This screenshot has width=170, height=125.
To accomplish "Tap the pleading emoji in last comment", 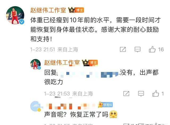I will pyautogui.click(x=113, y=114).
